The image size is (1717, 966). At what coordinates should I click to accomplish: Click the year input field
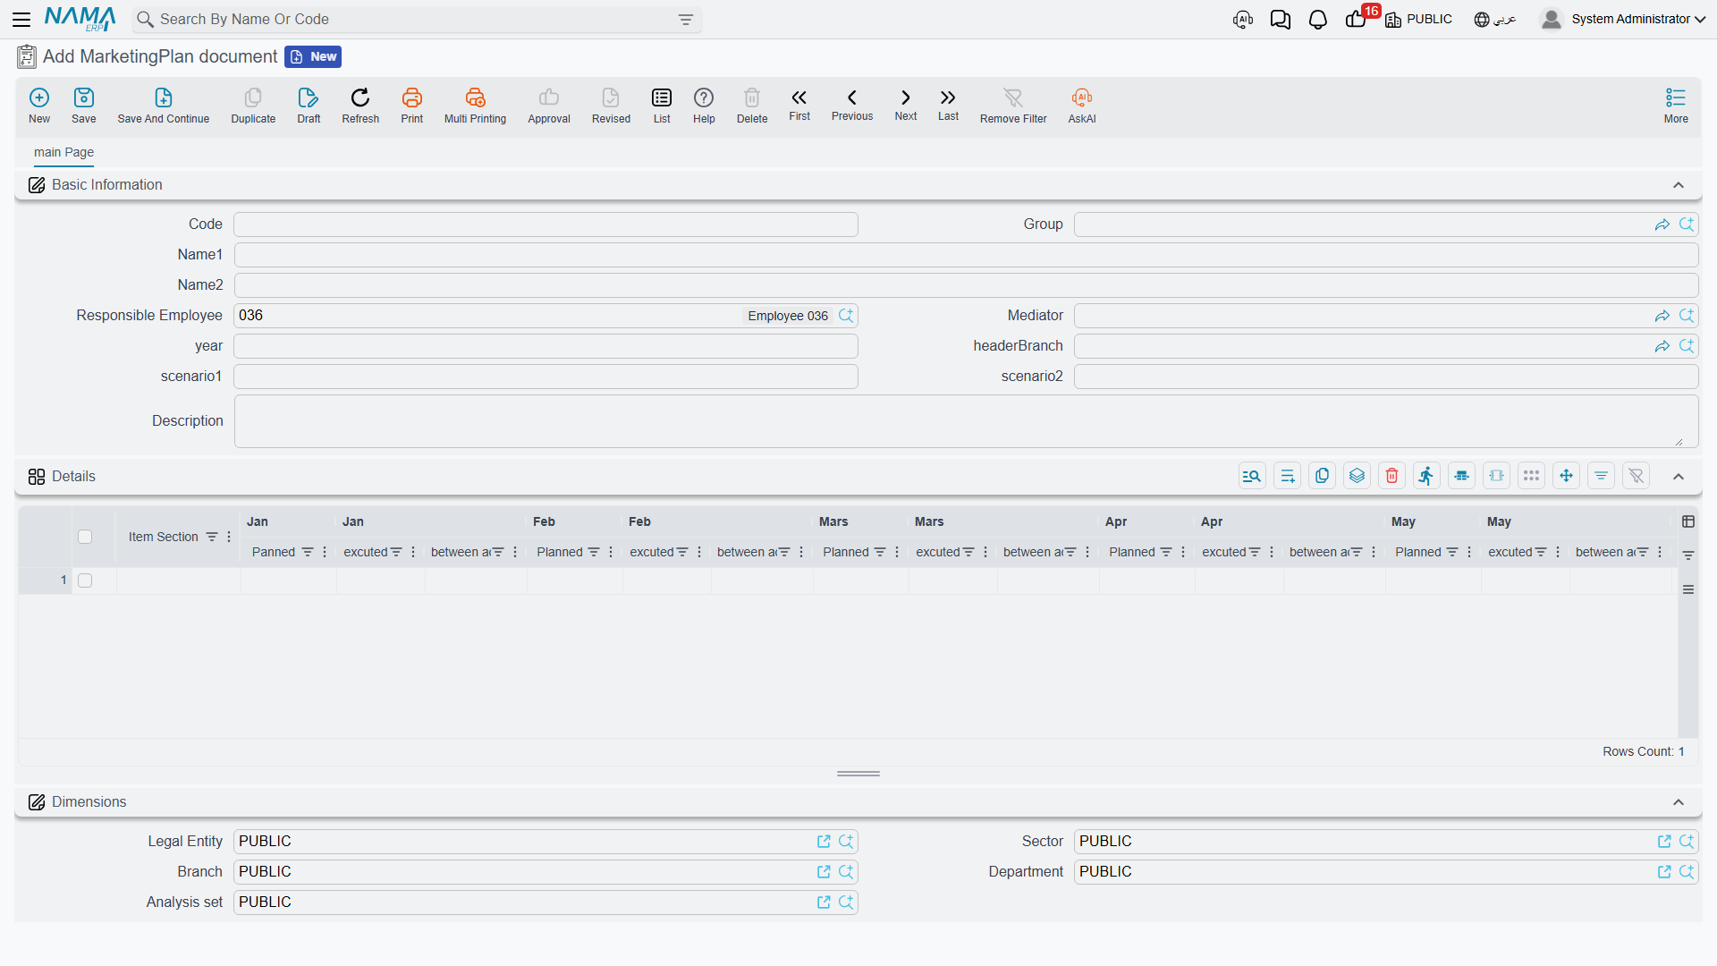(546, 346)
